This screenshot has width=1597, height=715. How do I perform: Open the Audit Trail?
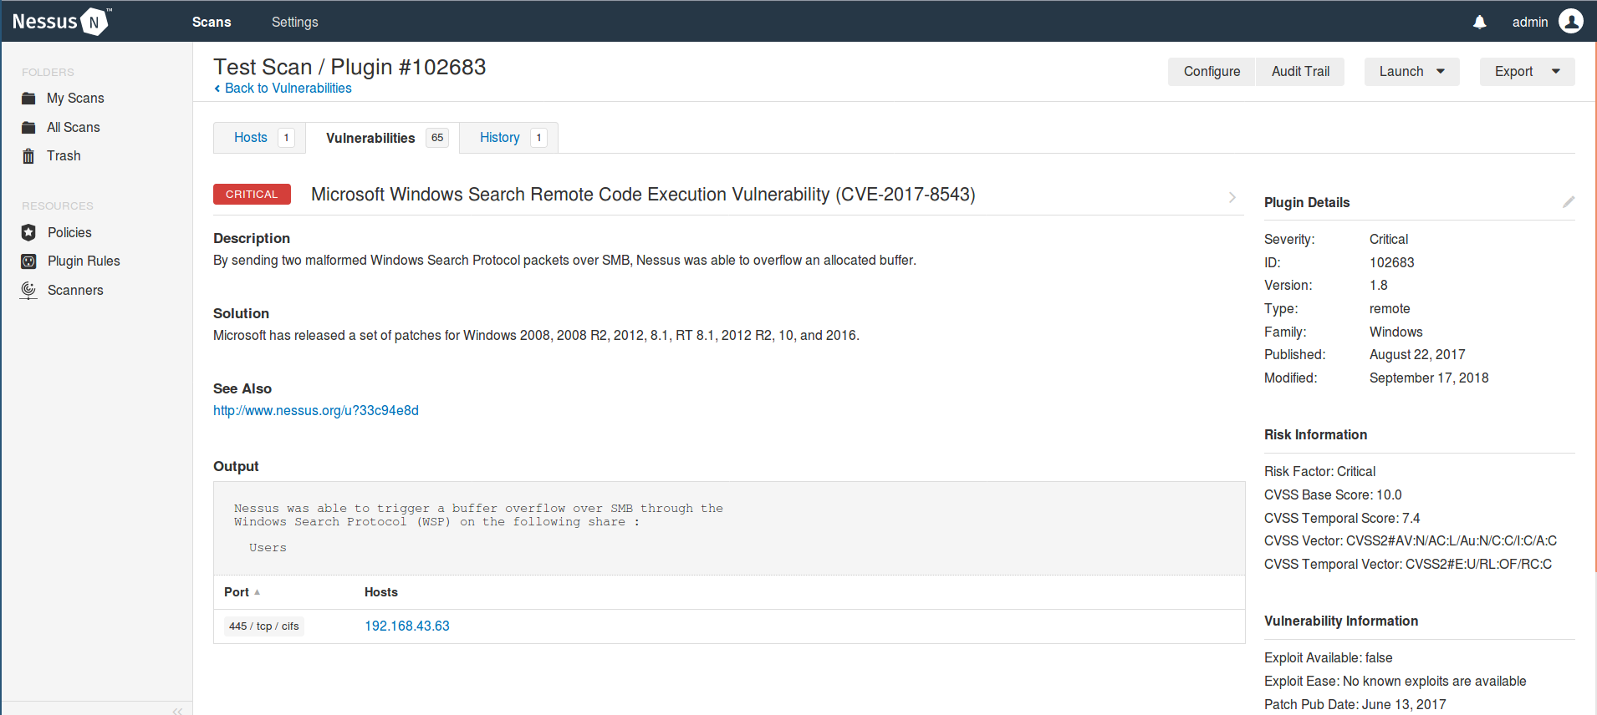pyautogui.click(x=1300, y=72)
